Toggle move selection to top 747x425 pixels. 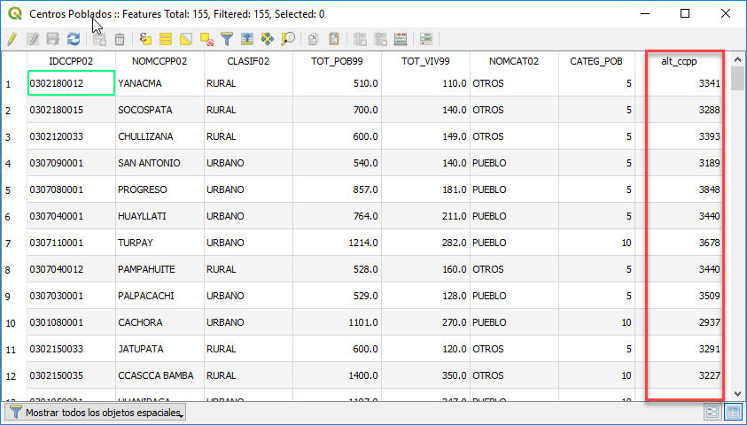247,39
